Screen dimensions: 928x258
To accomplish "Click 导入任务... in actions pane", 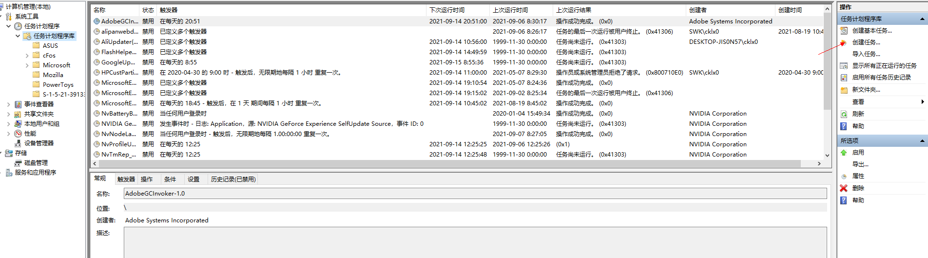I will pos(866,54).
